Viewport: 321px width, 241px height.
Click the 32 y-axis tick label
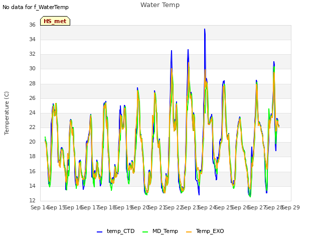(x=32, y=54)
